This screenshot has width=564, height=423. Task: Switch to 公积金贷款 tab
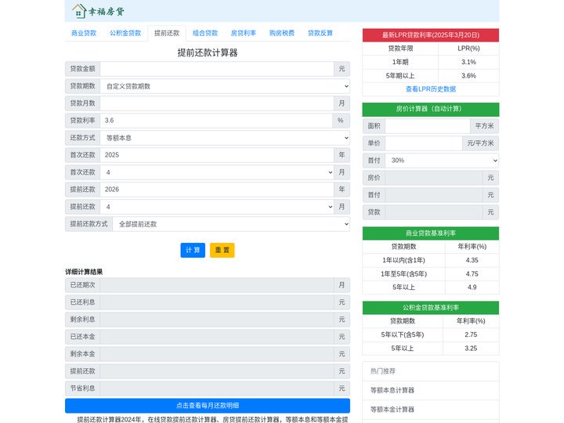point(125,33)
